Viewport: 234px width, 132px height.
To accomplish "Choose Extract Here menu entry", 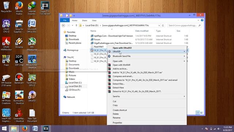I will 147,88.
